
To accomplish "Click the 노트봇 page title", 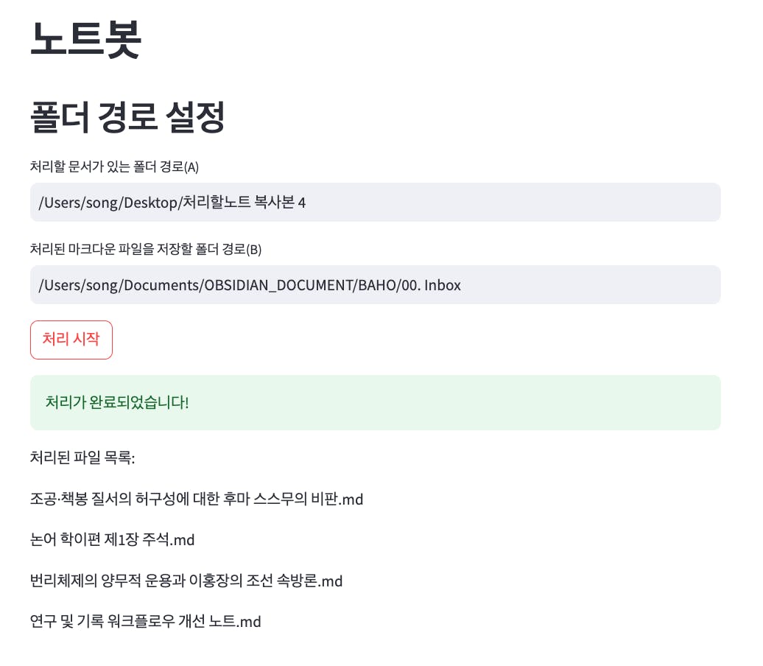I will (x=85, y=39).
